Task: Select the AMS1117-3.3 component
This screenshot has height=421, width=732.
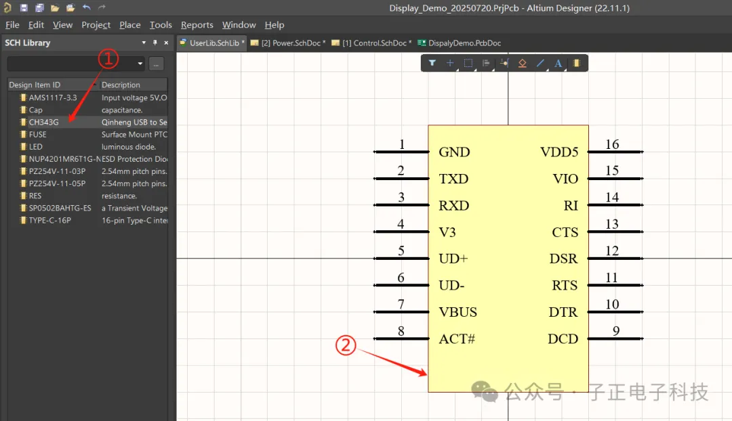Action: (x=87, y=97)
